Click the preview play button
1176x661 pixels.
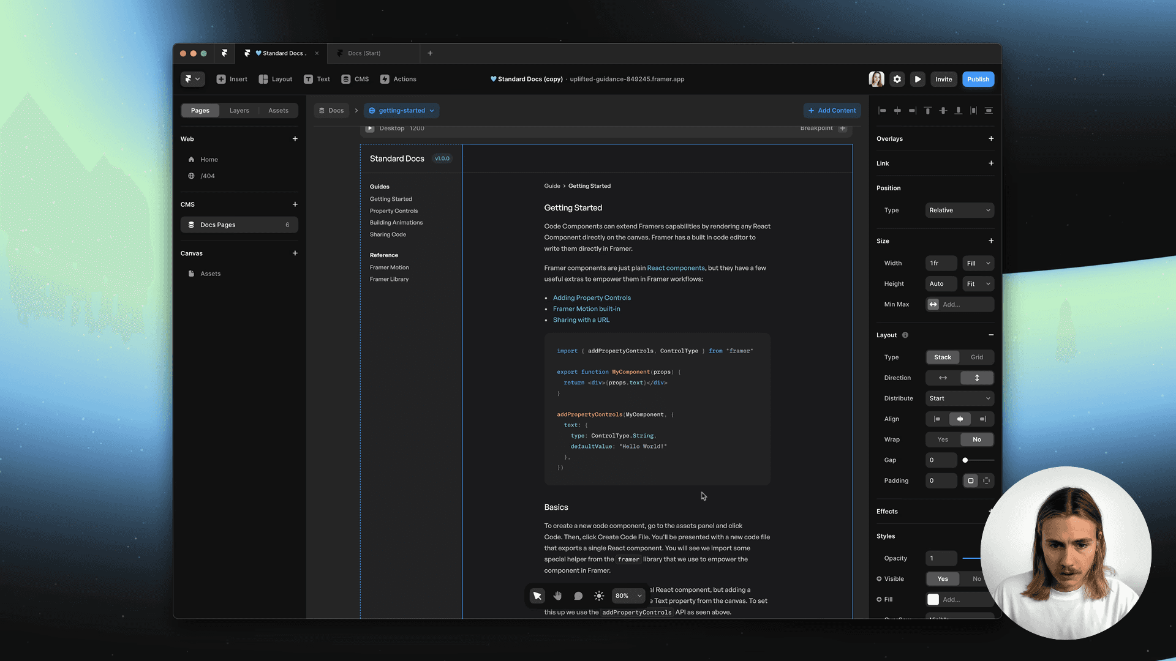[x=918, y=79]
